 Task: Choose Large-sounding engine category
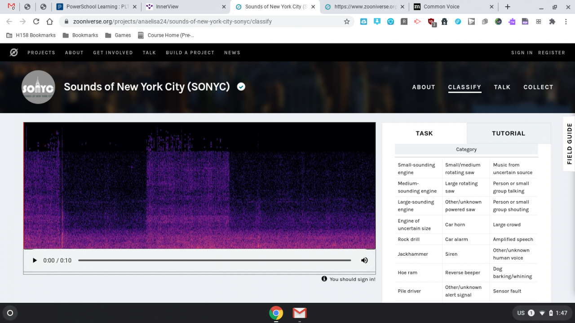pyautogui.click(x=418, y=205)
